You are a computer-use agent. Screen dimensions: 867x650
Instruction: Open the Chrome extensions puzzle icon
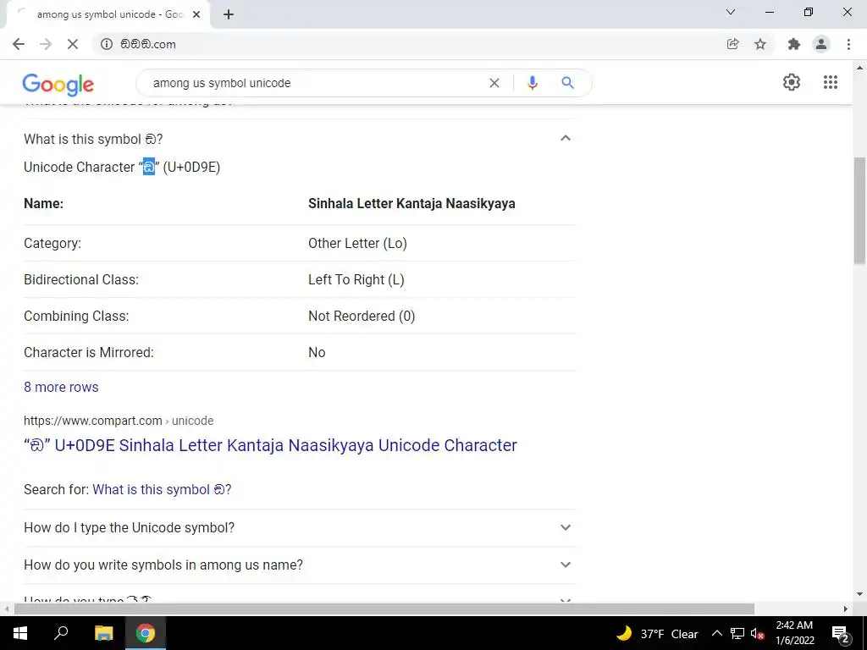pyautogui.click(x=794, y=44)
